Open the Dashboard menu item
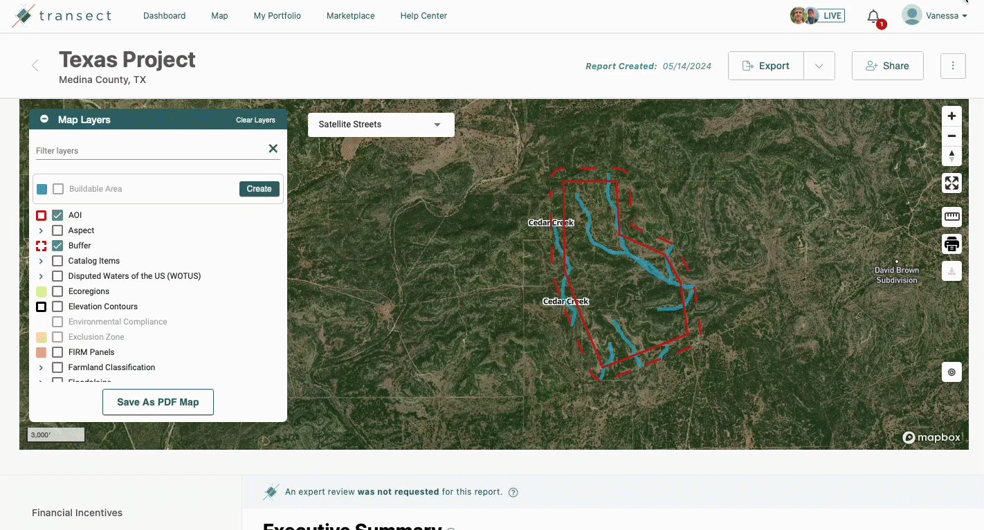The image size is (984, 530). point(165,16)
